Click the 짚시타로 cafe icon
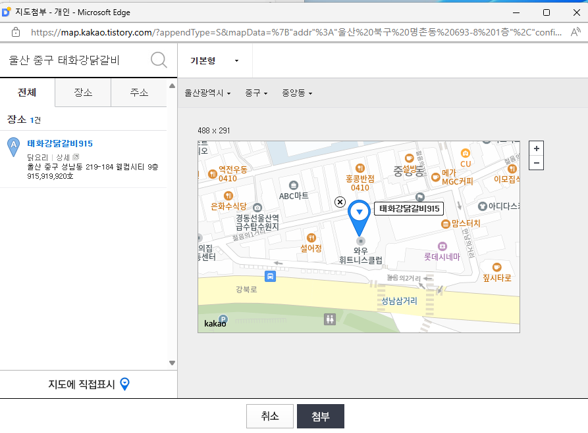Viewport: 588px width, 433px height. (x=496, y=267)
